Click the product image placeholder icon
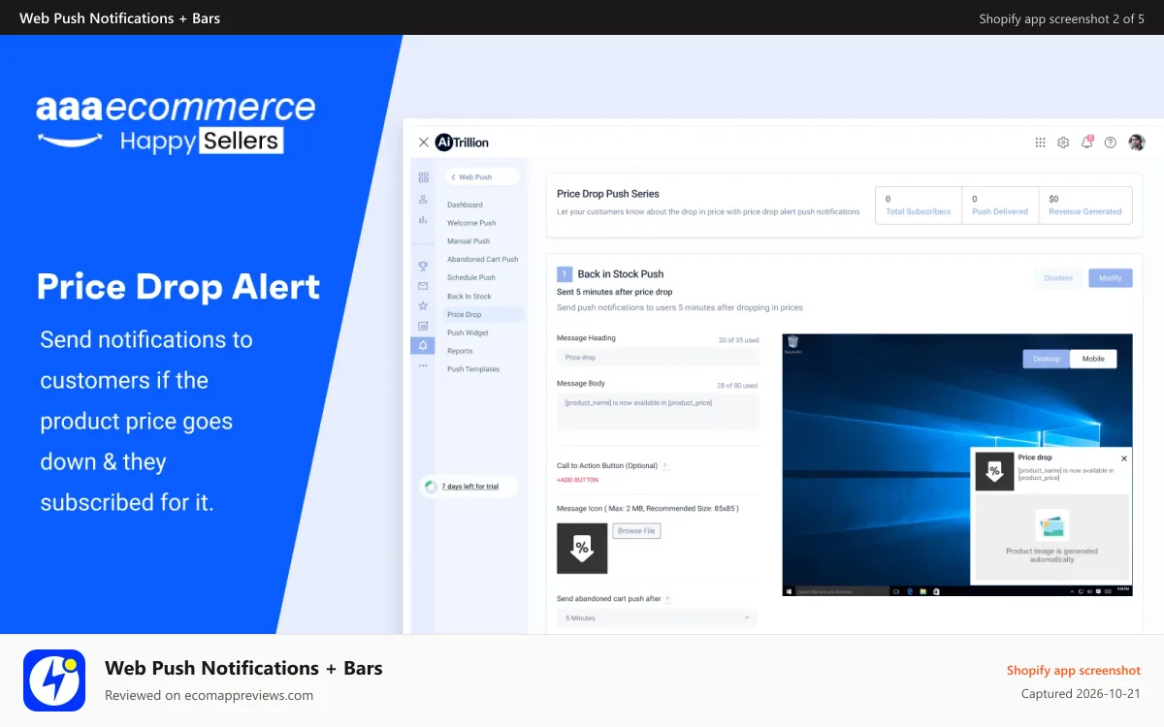The height and width of the screenshot is (727, 1164). point(1052,526)
